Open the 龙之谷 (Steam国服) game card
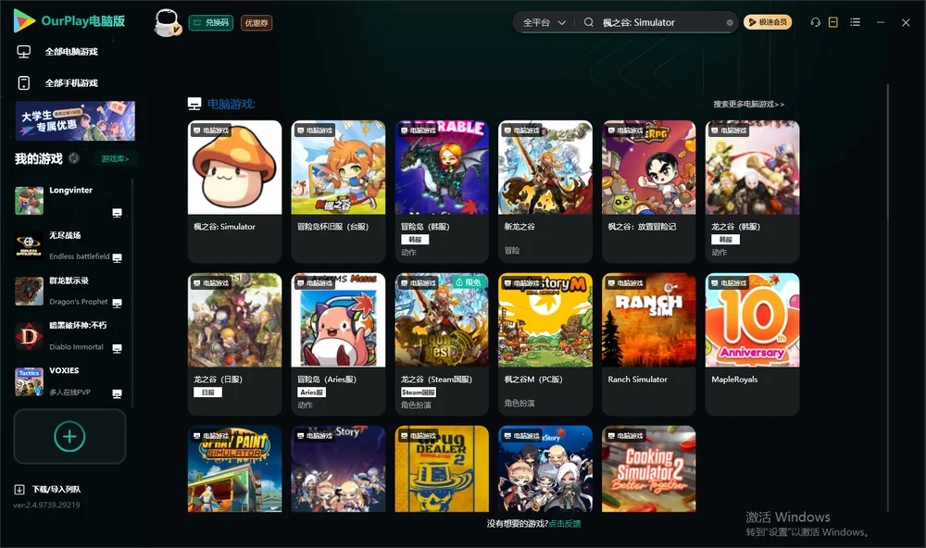The height and width of the screenshot is (548, 926). point(442,344)
